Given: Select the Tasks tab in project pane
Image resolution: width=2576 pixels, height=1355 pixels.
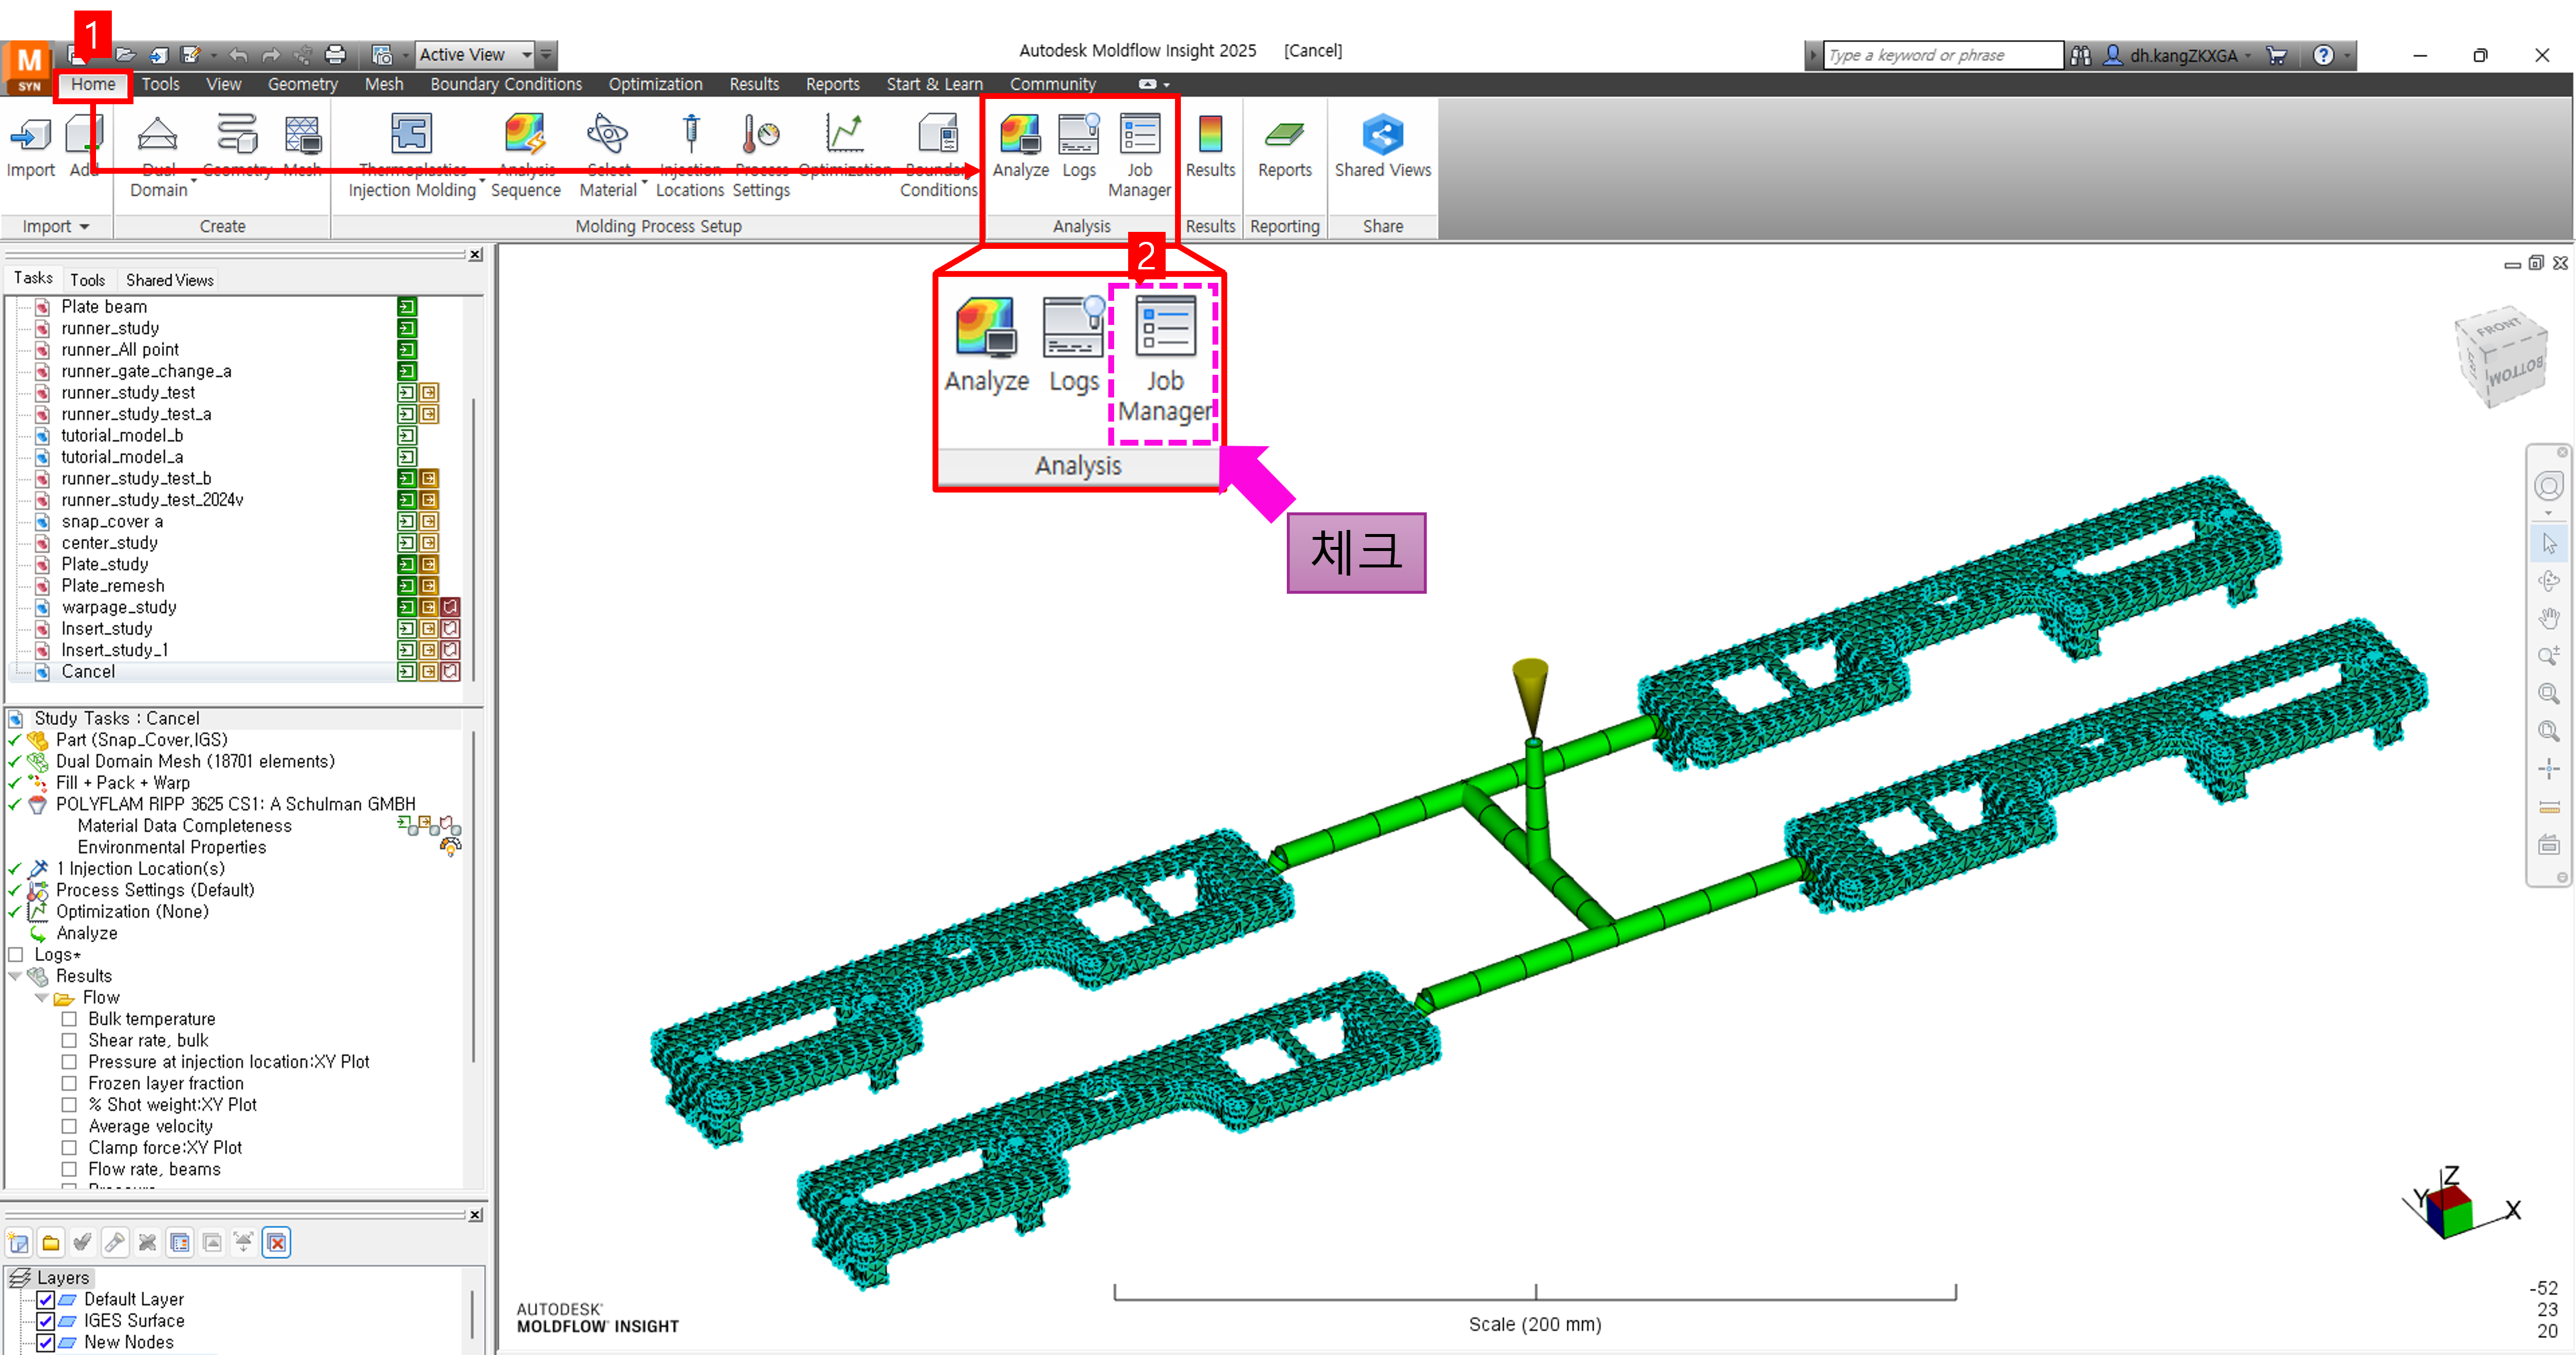Looking at the screenshot, I should point(33,278).
